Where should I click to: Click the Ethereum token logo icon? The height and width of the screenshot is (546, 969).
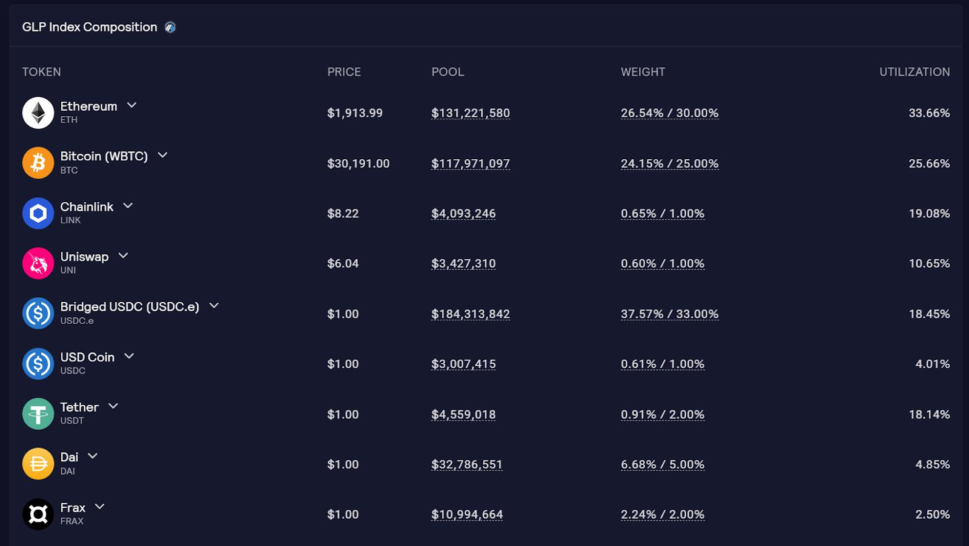[38, 113]
